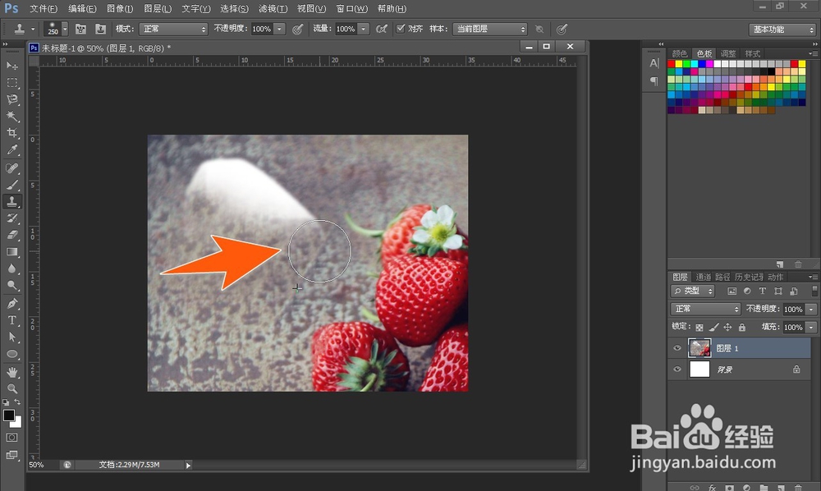
Task: Switch to the 通道 tab
Action: tap(704, 277)
